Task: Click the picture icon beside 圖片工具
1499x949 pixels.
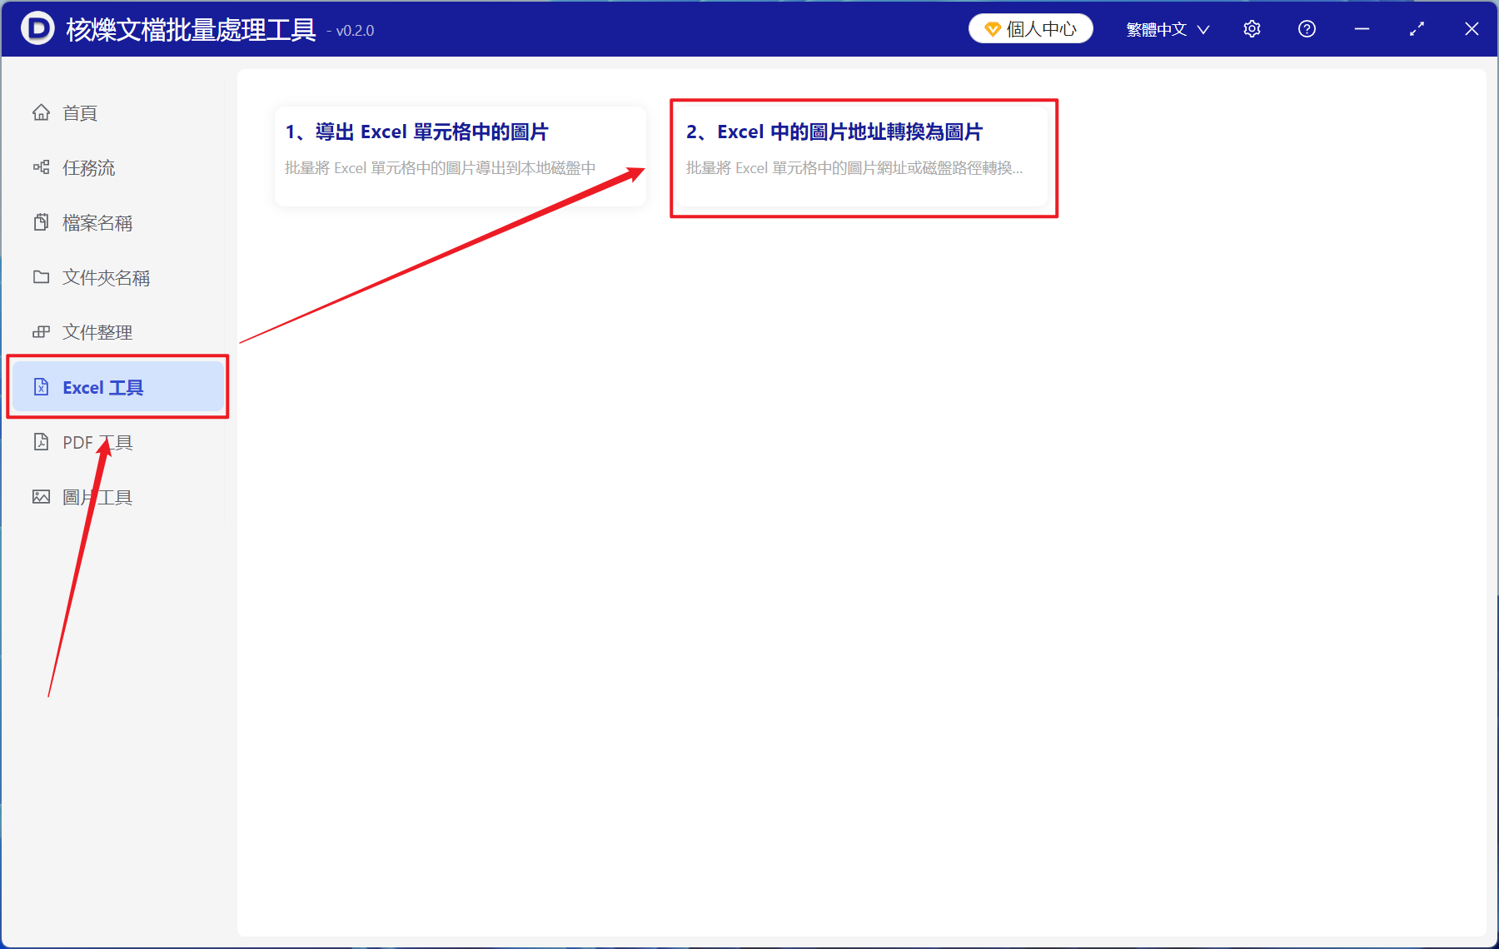Action: pos(41,497)
